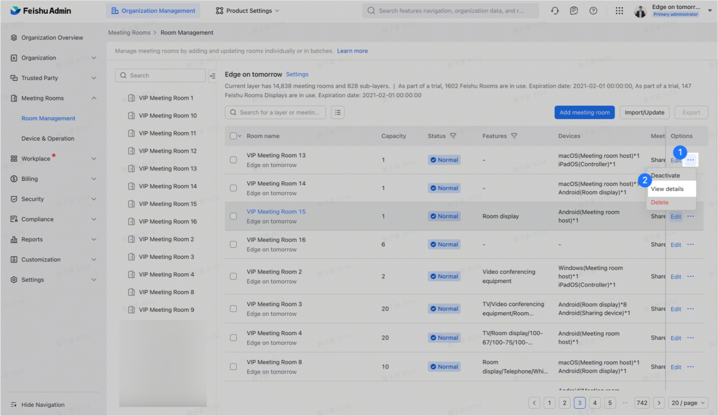Select Deactivate in the options menu
The width and height of the screenshot is (718, 416).
tap(665, 175)
